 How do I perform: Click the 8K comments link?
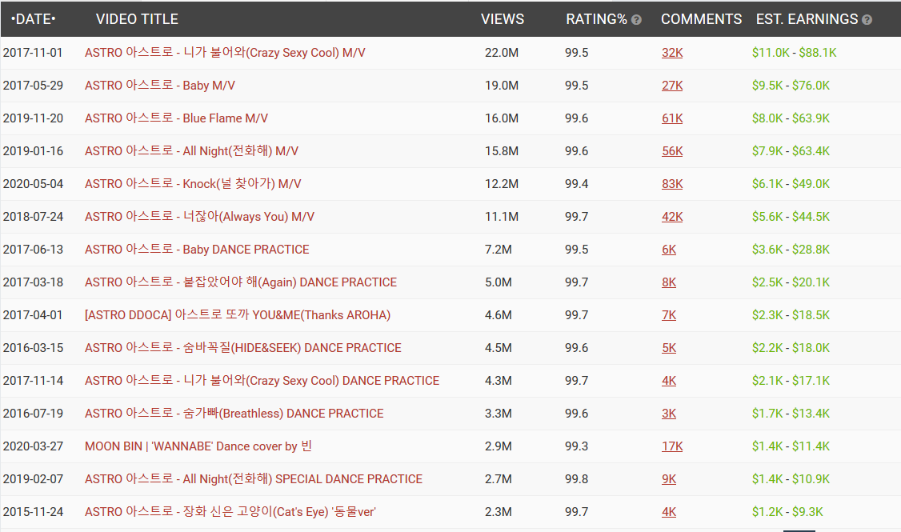pos(669,282)
